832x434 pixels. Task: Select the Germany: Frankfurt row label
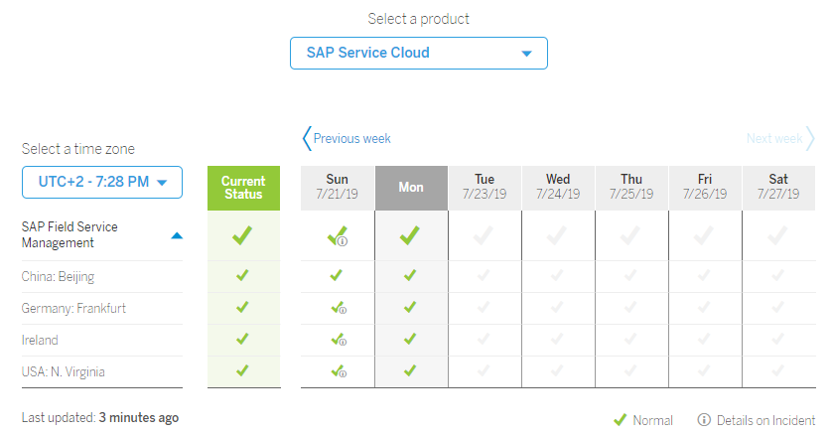(x=73, y=308)
